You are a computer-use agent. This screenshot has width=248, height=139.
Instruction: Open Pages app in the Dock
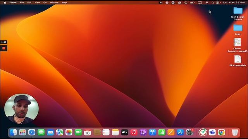tap(171, 132)
